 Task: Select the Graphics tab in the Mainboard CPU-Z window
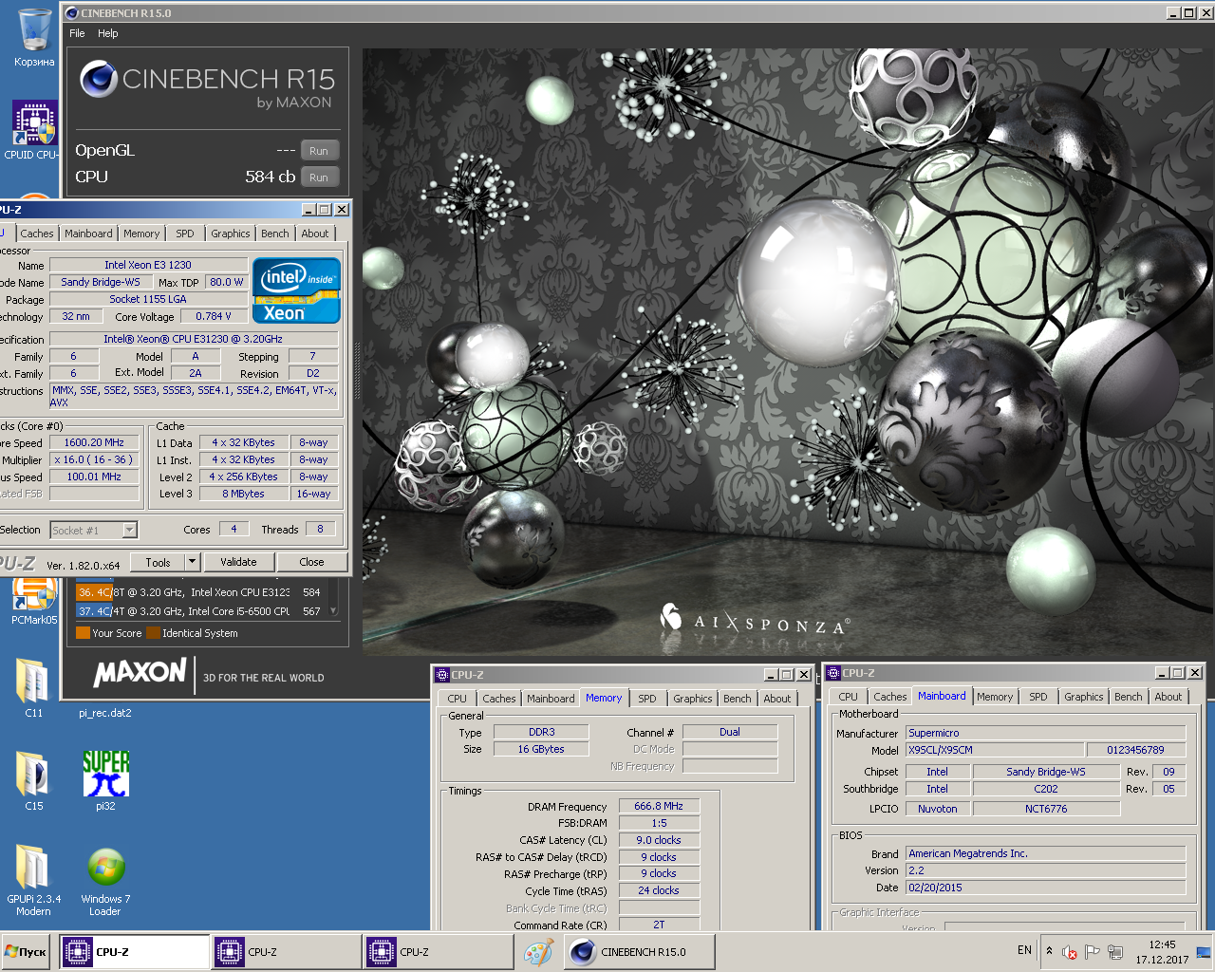1083,697
